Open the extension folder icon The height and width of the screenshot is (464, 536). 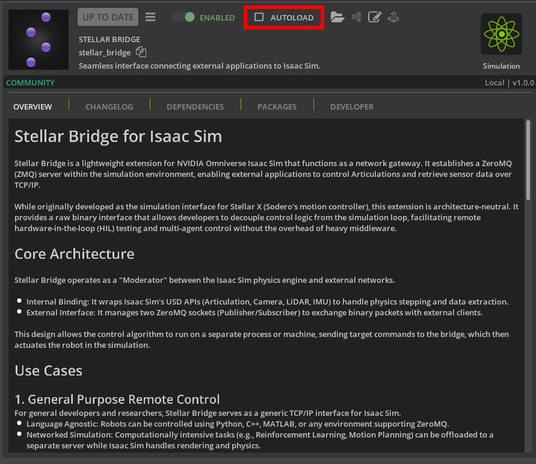[337, 17]
